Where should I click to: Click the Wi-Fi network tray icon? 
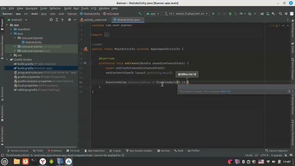pyautogui.click(x=268, y=162)
